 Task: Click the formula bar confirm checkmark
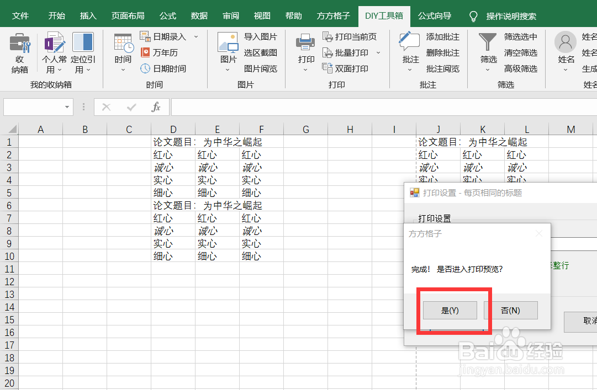[131, 107]
